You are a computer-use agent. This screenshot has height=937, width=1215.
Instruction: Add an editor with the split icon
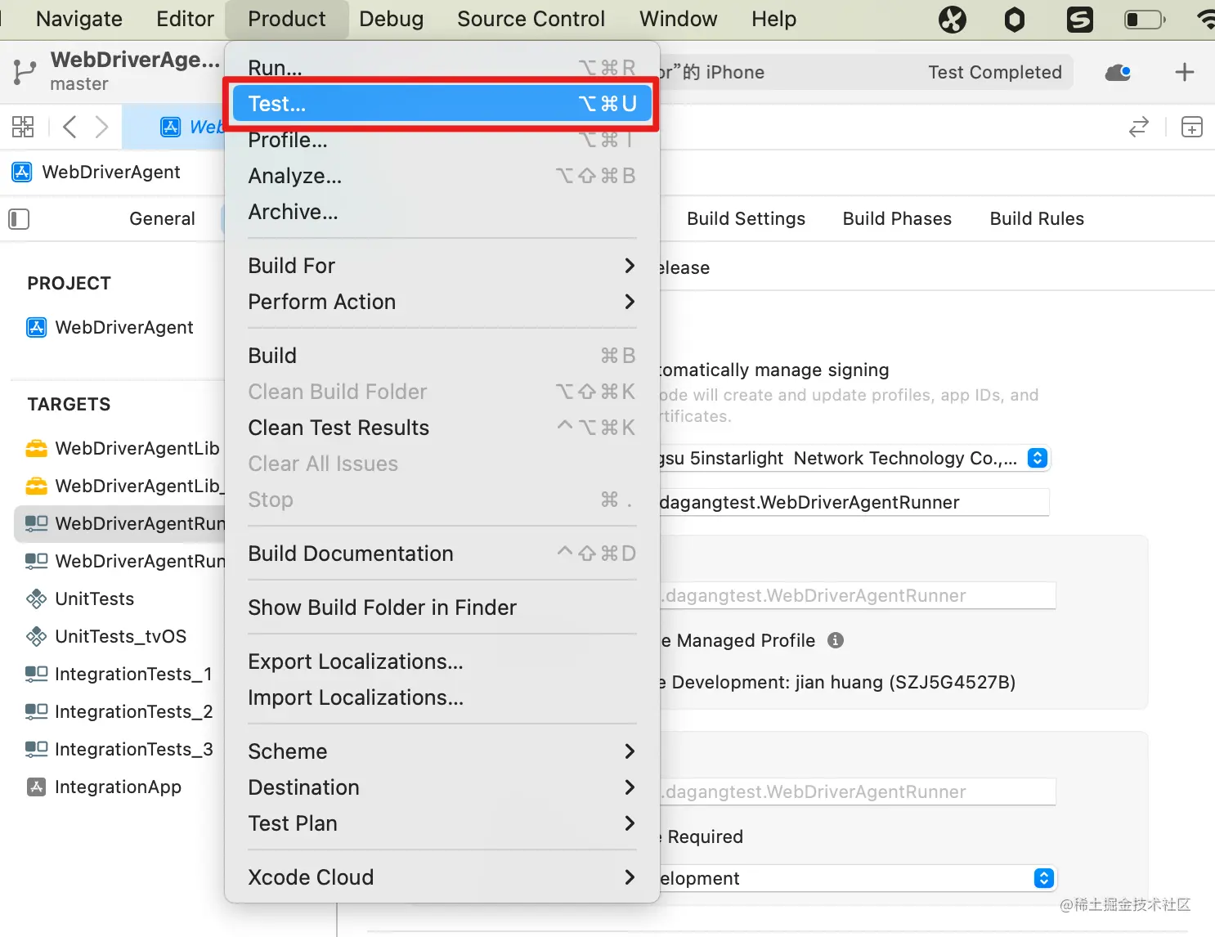tap(1192, 127)
